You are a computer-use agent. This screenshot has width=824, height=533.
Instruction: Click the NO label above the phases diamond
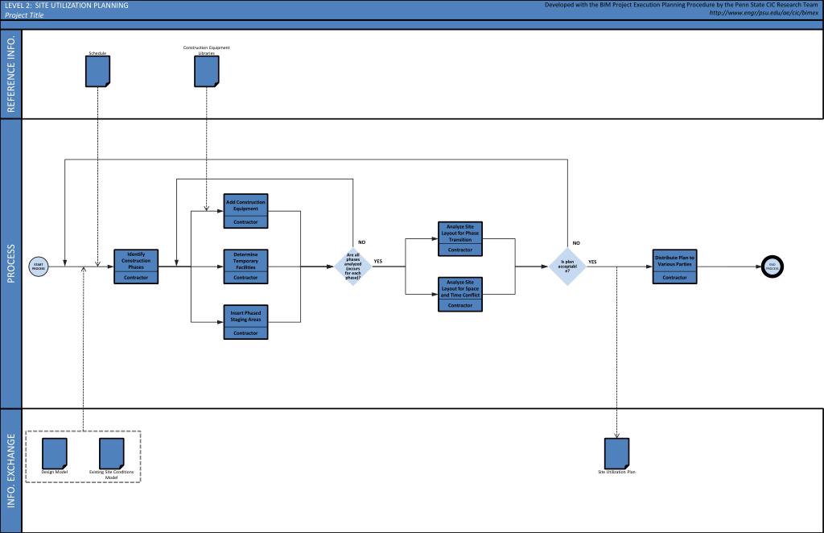pos(361,242)
